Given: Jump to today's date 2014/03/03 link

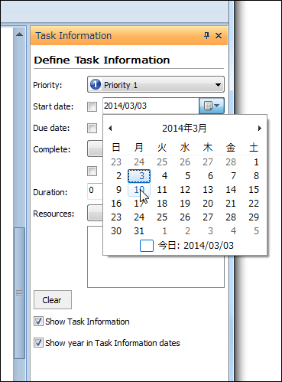Looking at the screenshot, I should [x=196, y=246].
